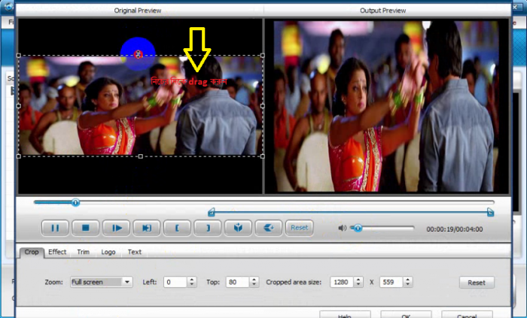Set trim end with right bracket button
The height and width of the screenshot is (318, 527).
(208, 228)
